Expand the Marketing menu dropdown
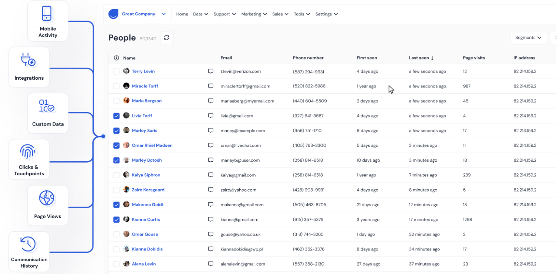Viewport: 560px width, 276px height. click(x=254, y=14)
